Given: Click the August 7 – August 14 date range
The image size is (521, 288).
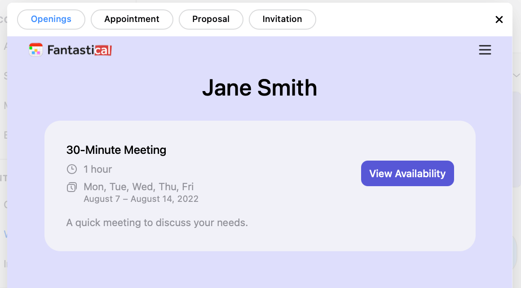Looking at the screenshot, I should click(141, 199).
